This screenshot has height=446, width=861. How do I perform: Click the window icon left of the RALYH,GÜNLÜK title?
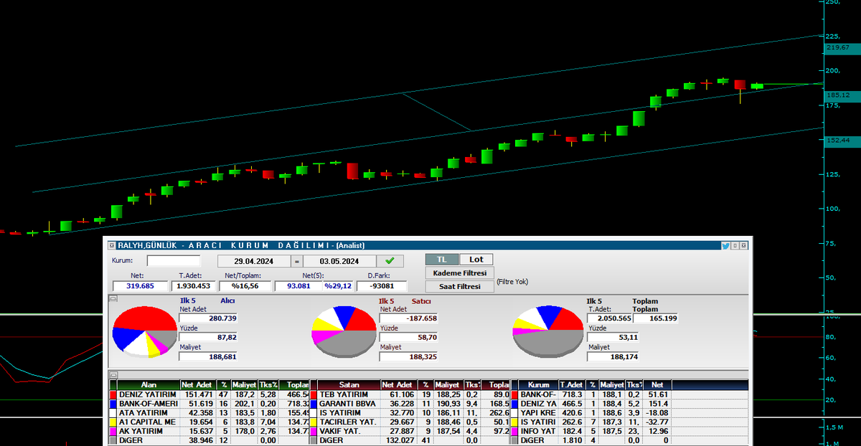point(111,245)
